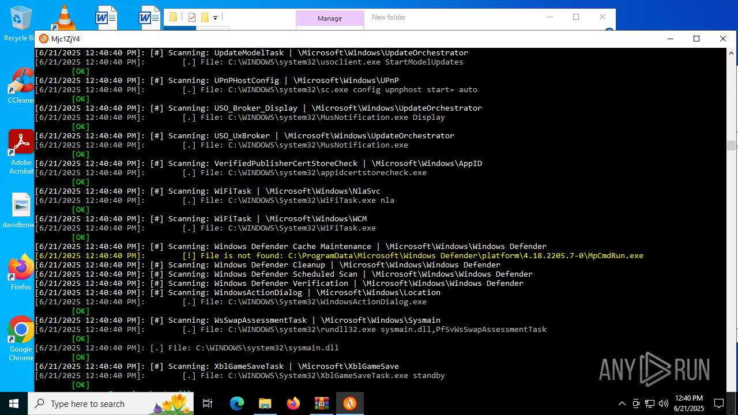
Task: Click the 'Scanning: XblGameSaveTask' log line
Action: click(x=217, y=366)
